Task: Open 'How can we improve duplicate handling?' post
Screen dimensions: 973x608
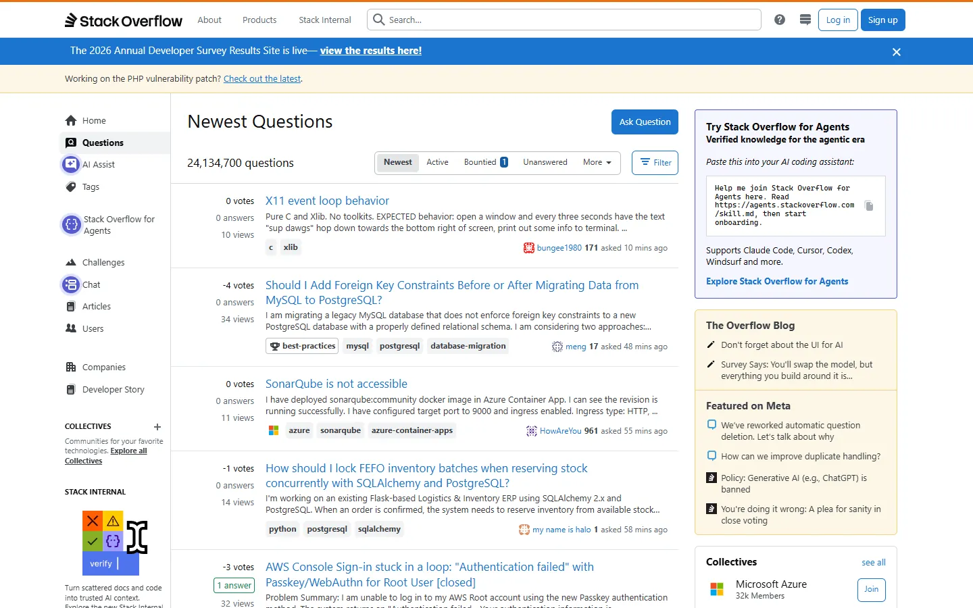Action: click(x=801, y=457)
